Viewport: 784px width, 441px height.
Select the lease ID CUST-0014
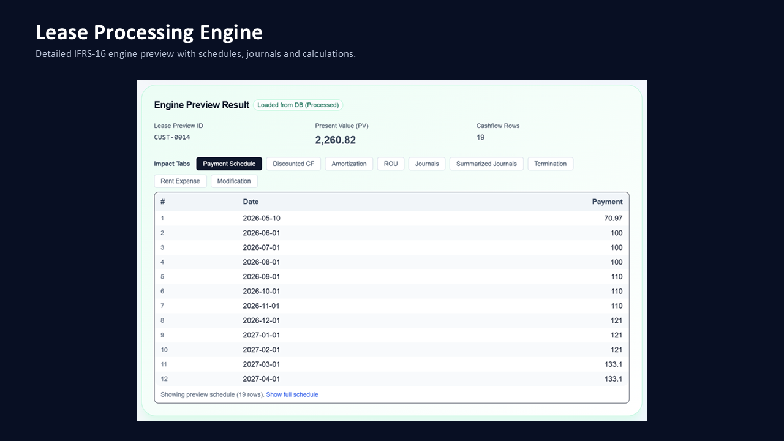(x=172, y=137)
